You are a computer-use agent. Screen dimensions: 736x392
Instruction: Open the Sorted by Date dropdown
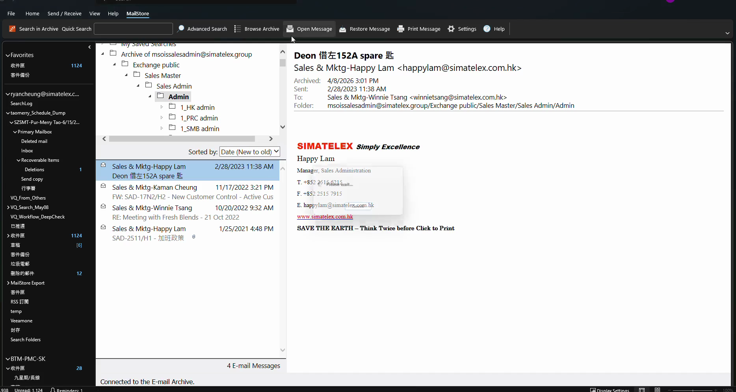click(x=250, y=152)
